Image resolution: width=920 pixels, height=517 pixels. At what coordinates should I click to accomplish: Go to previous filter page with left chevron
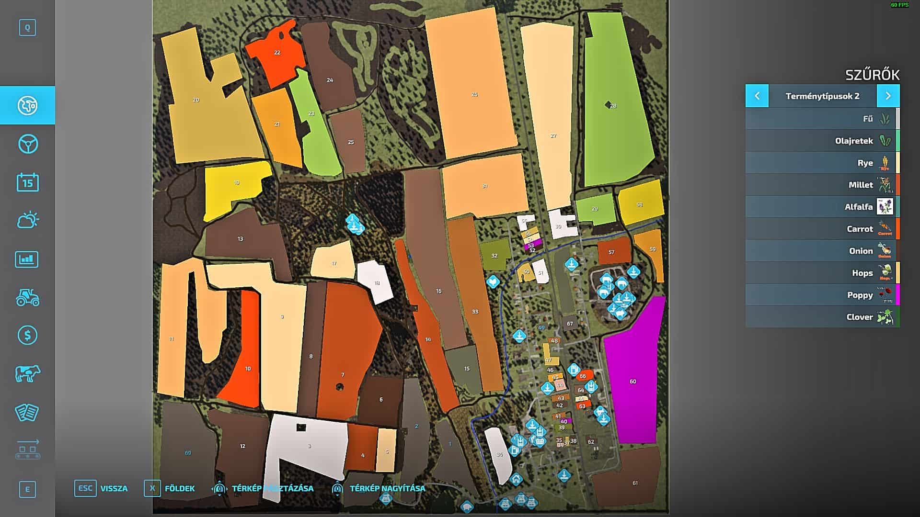pos(757,96)
